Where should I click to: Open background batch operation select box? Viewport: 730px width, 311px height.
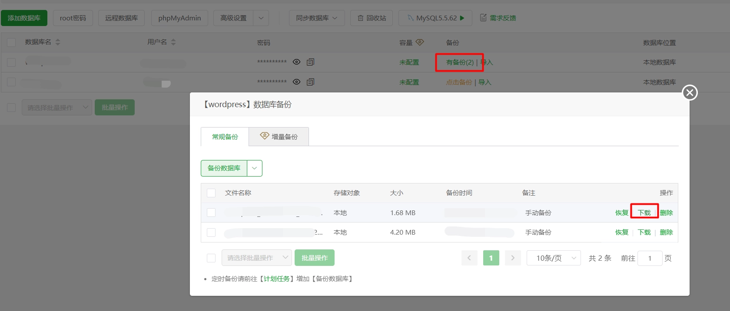(57, 107)
